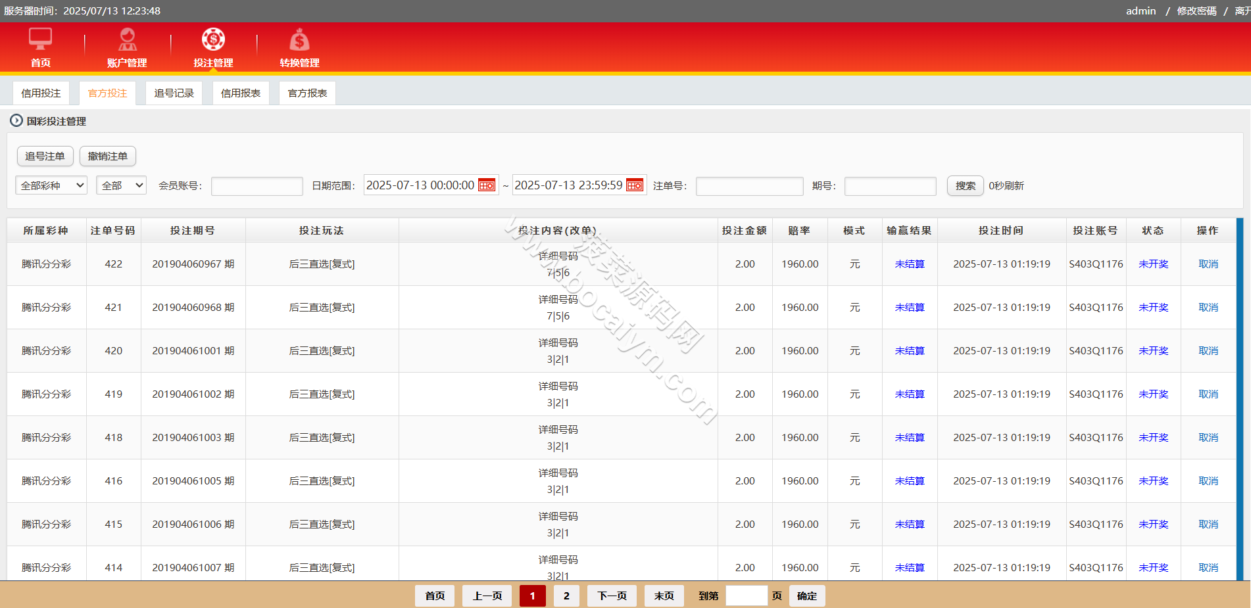Switch to 信用报表 tab
Viewport: 1251px width, 608px height.
click(241, 93)
